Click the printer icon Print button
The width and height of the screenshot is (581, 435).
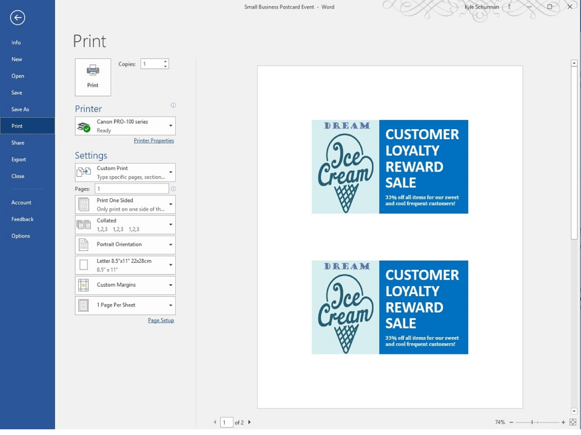(x=93, y=77)
